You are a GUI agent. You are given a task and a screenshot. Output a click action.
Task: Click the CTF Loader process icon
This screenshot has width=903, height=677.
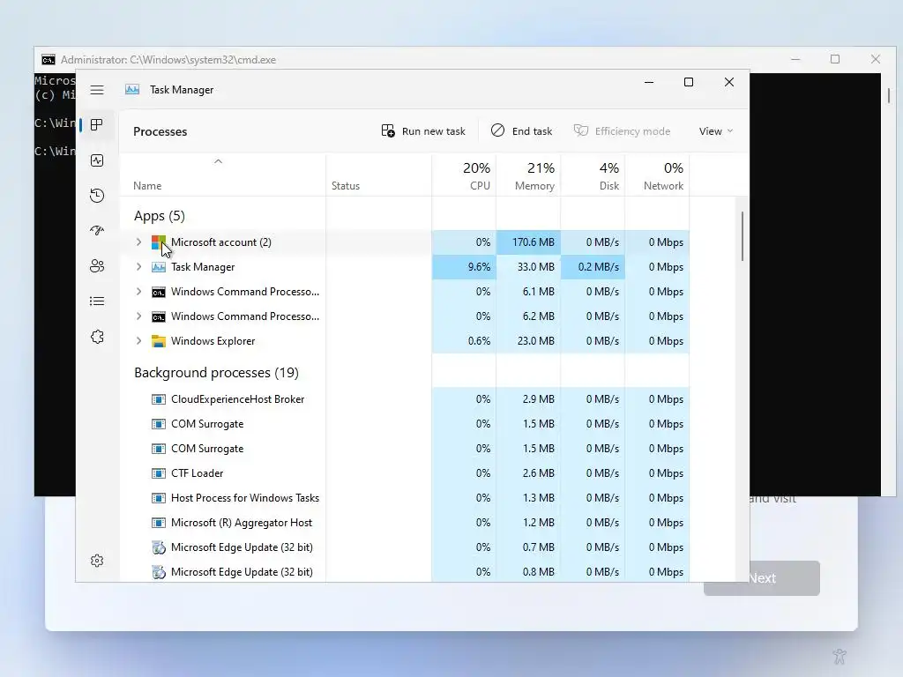tap(159, 473)
